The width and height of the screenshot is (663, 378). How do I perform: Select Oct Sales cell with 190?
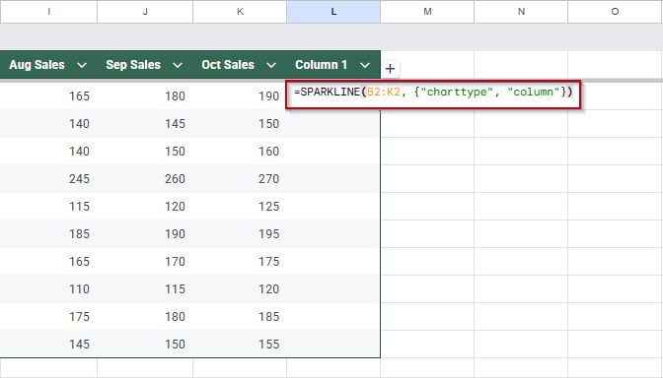(x=240, y=96)
